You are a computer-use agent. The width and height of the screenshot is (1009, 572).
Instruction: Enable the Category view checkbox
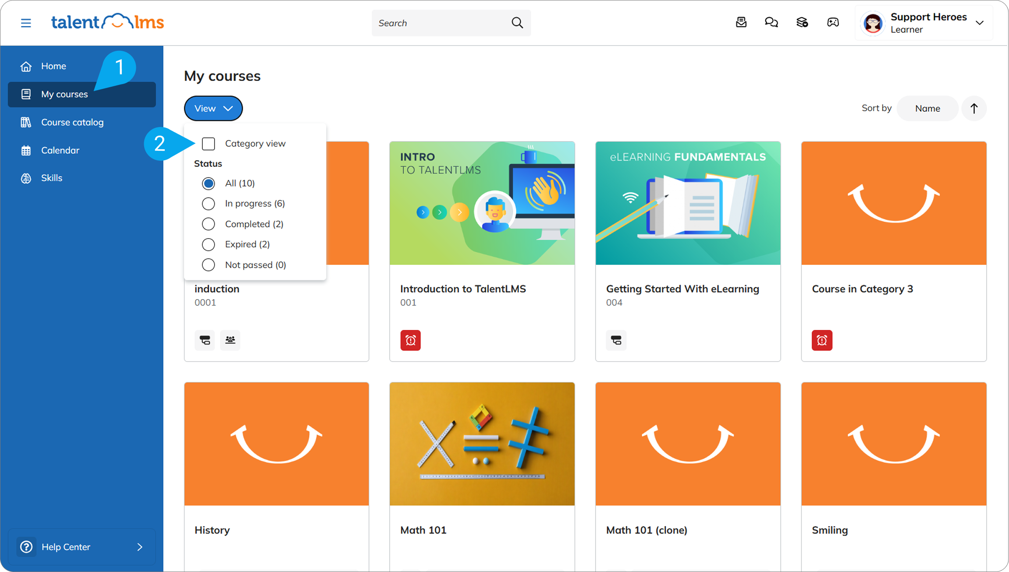click(208, 144)
